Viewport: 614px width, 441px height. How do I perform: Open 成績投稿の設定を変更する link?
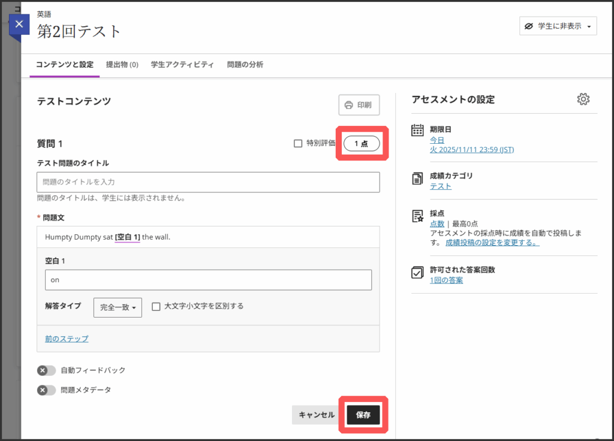tap(492, 243)
